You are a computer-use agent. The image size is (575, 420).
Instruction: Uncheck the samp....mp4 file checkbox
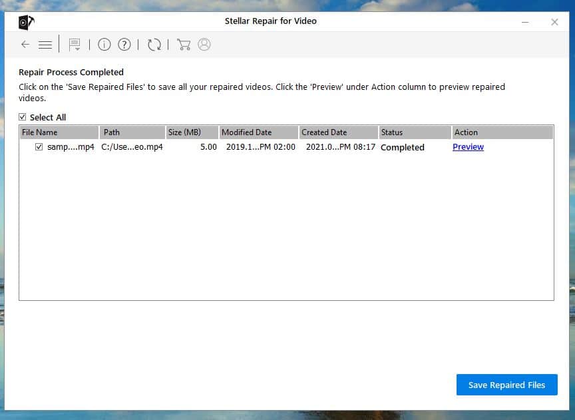tap(39, 147)
